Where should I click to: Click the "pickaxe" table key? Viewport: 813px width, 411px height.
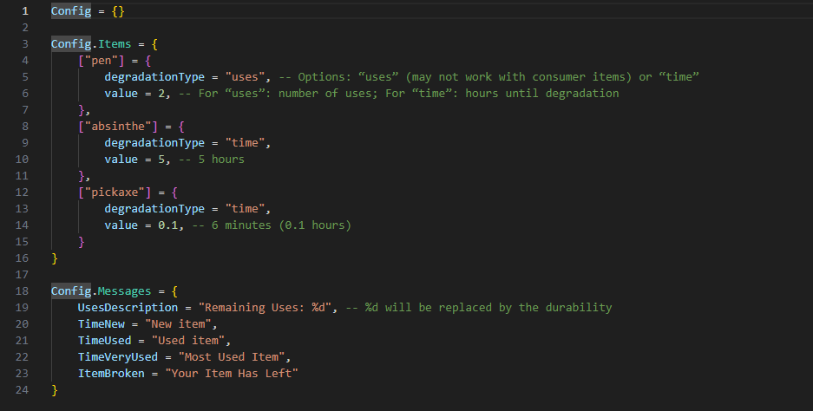coord(115,192)
